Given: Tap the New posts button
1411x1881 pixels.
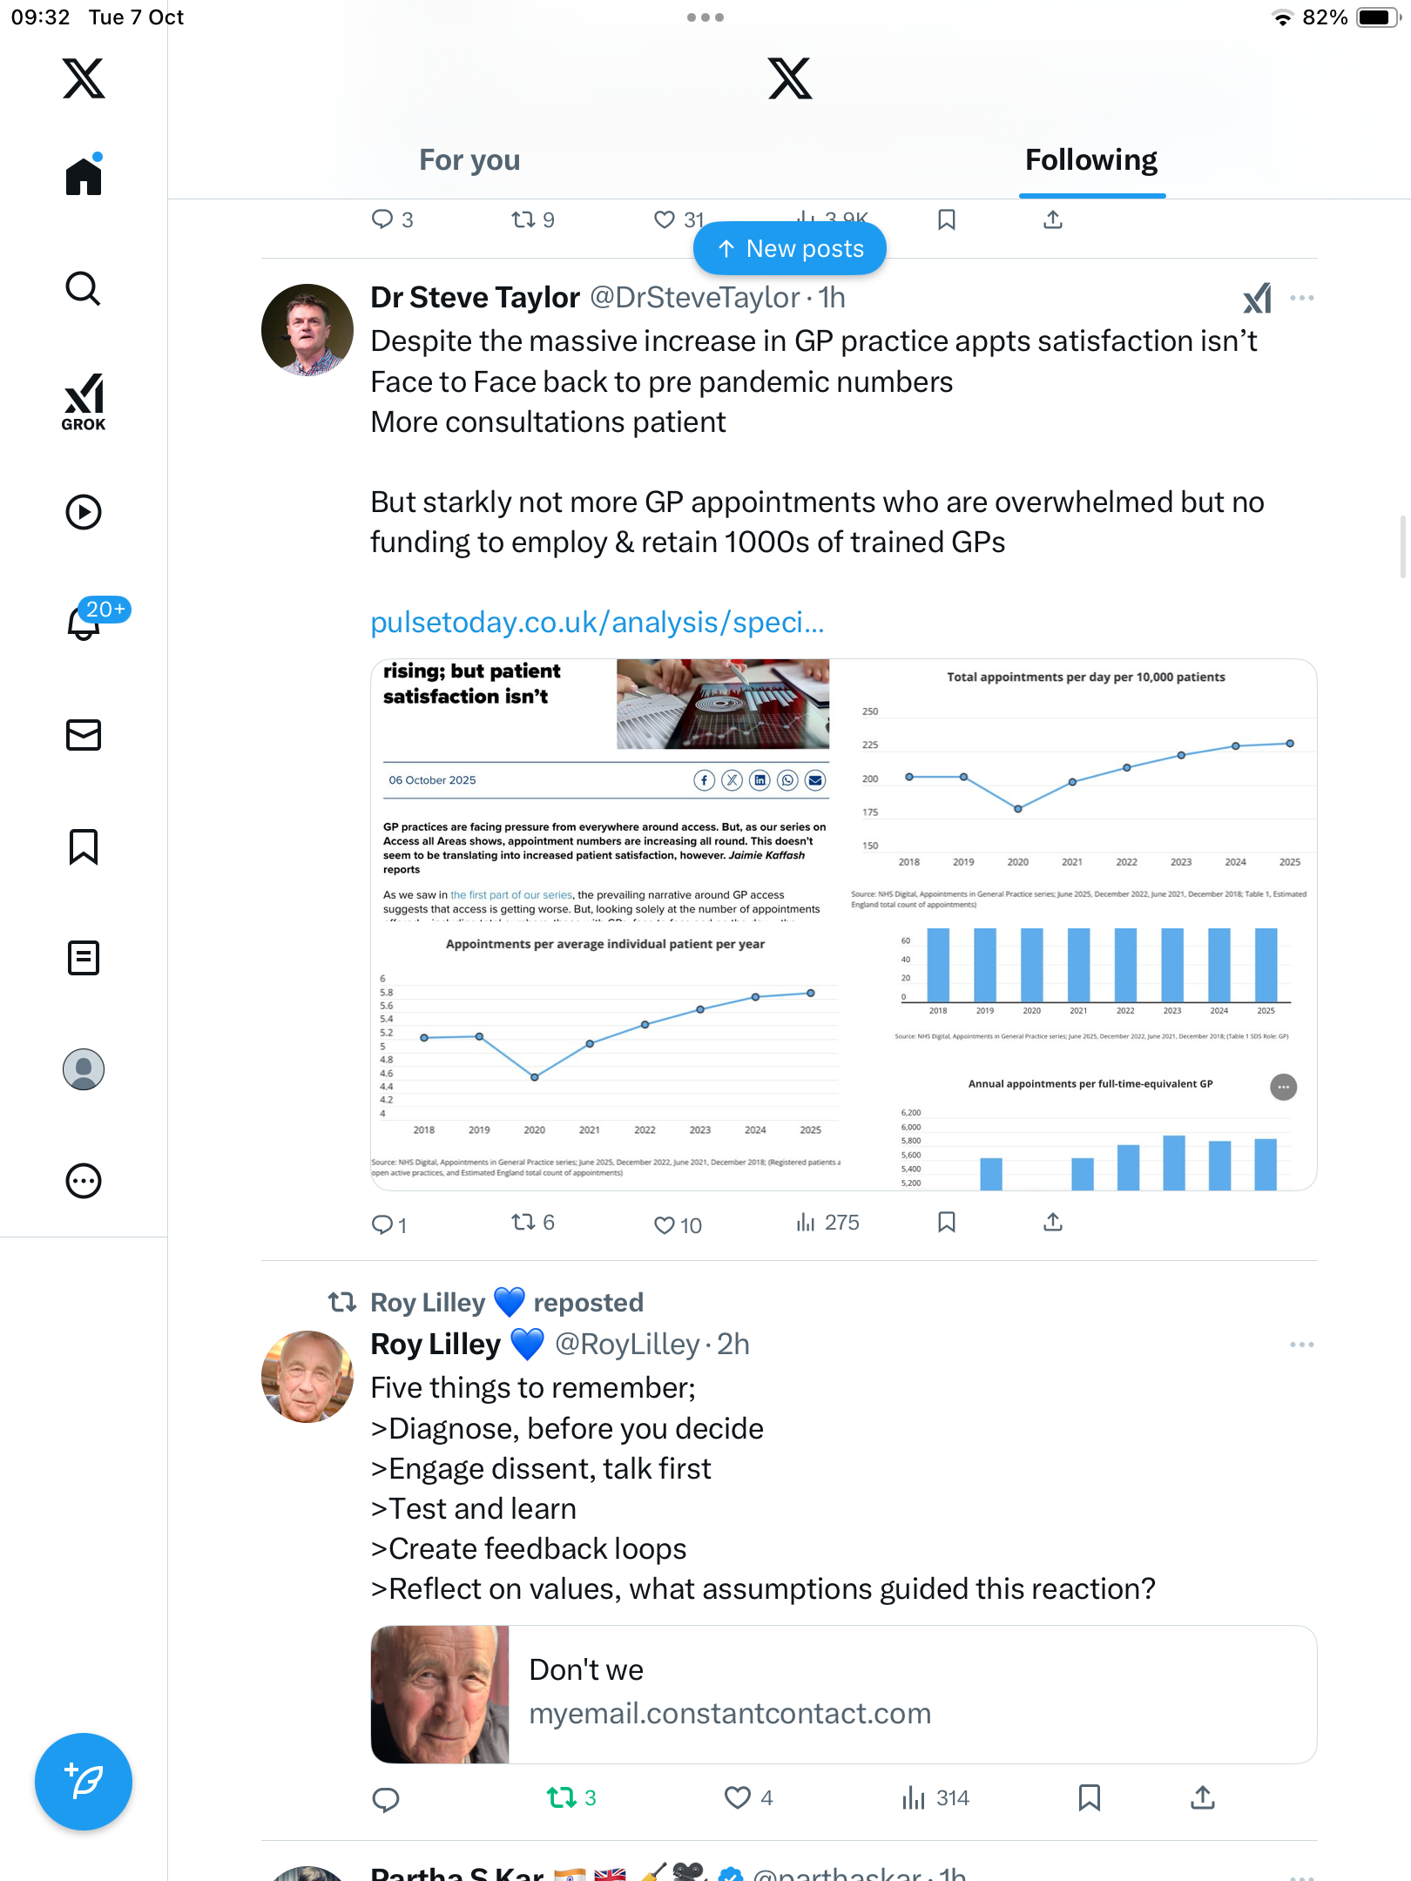Looking at the screenshot, I should pos(790,249).
